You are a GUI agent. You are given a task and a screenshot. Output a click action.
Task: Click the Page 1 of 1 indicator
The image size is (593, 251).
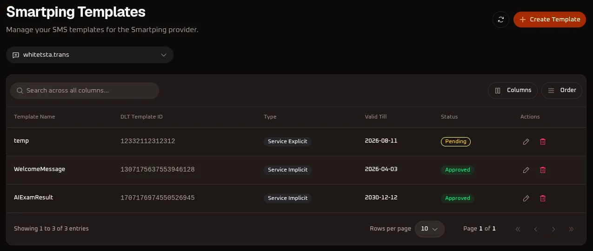[x=480, y=229]
